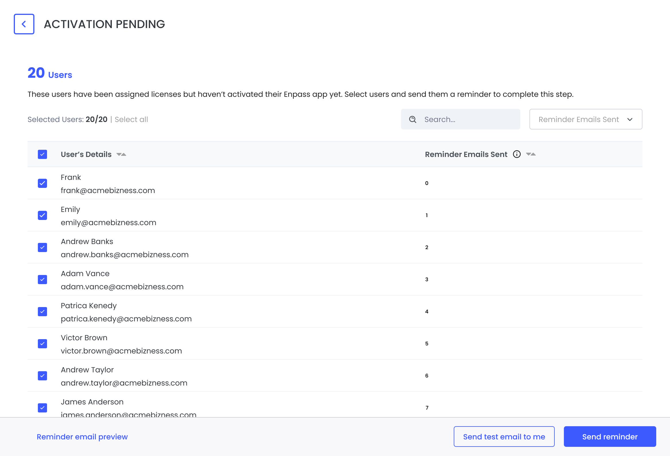Open the Reminder email preview
The width and height of the screenshot is (670, 456).
coord(82,437)
